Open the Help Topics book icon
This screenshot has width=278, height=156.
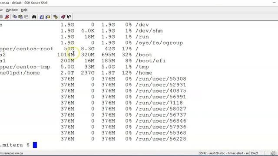(x=63, y=16)
